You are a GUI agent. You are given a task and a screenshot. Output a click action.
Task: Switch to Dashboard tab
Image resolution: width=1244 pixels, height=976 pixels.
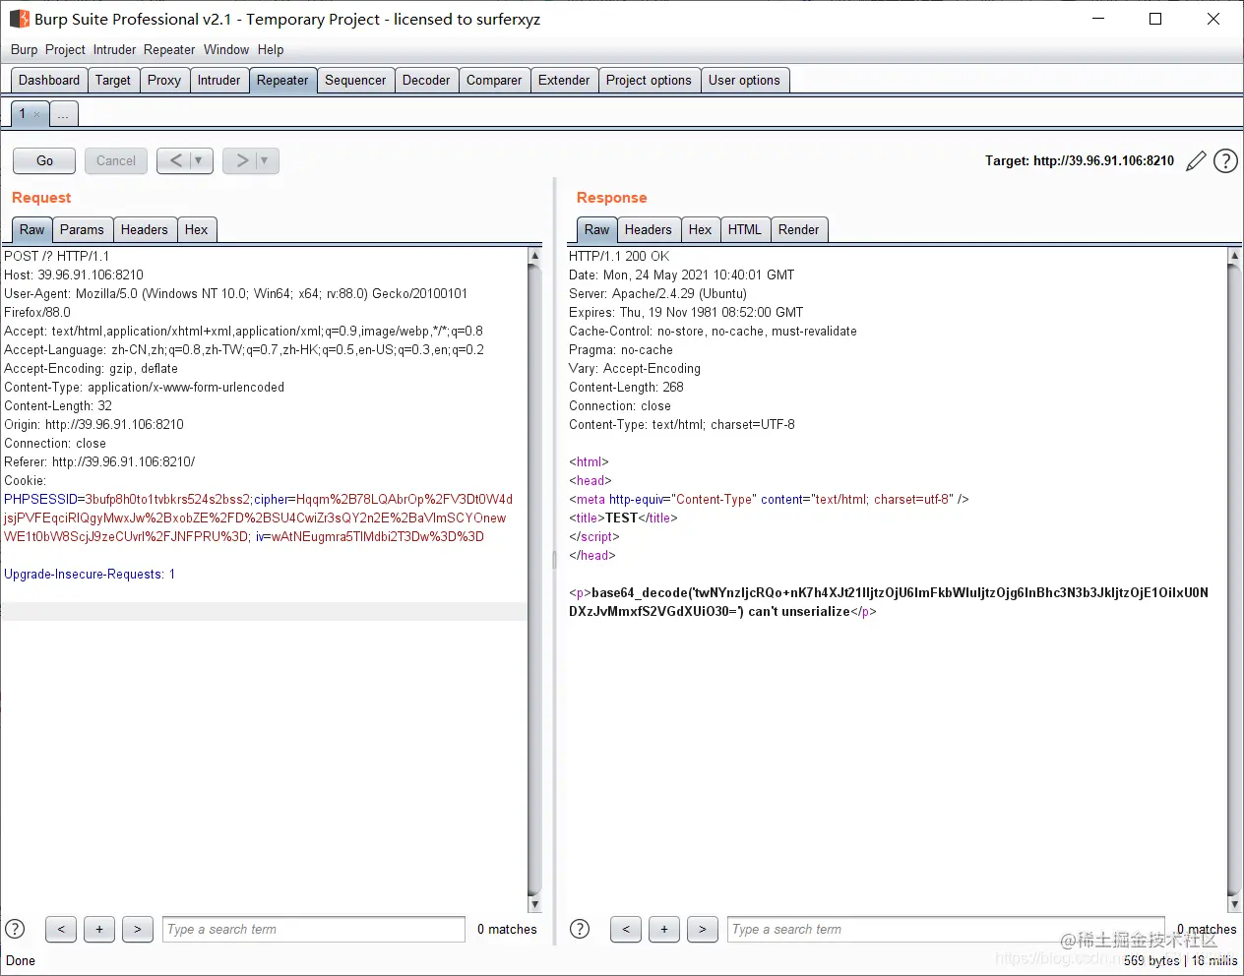coord(49,81)
